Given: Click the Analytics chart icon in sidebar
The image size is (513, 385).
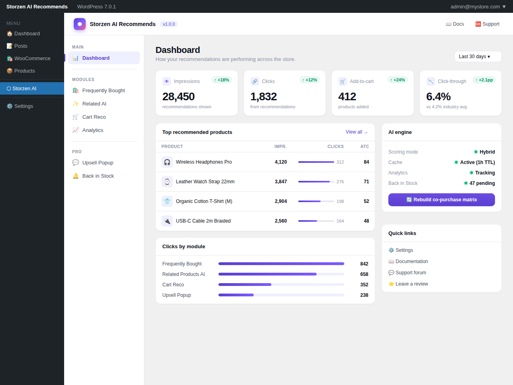Looking at the screenshot, I should (x=75, y=130).
